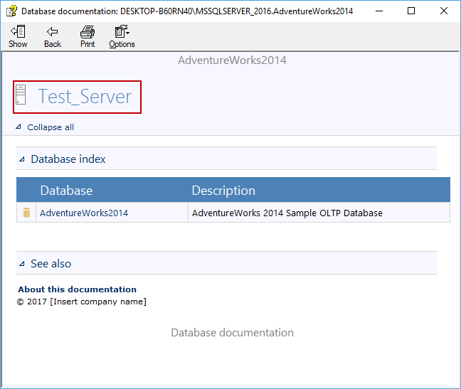Select the AdventureWorks 2014 Sample OLTP description cell
This screenshot has height=389, width=461.
[x=287, y=213]
